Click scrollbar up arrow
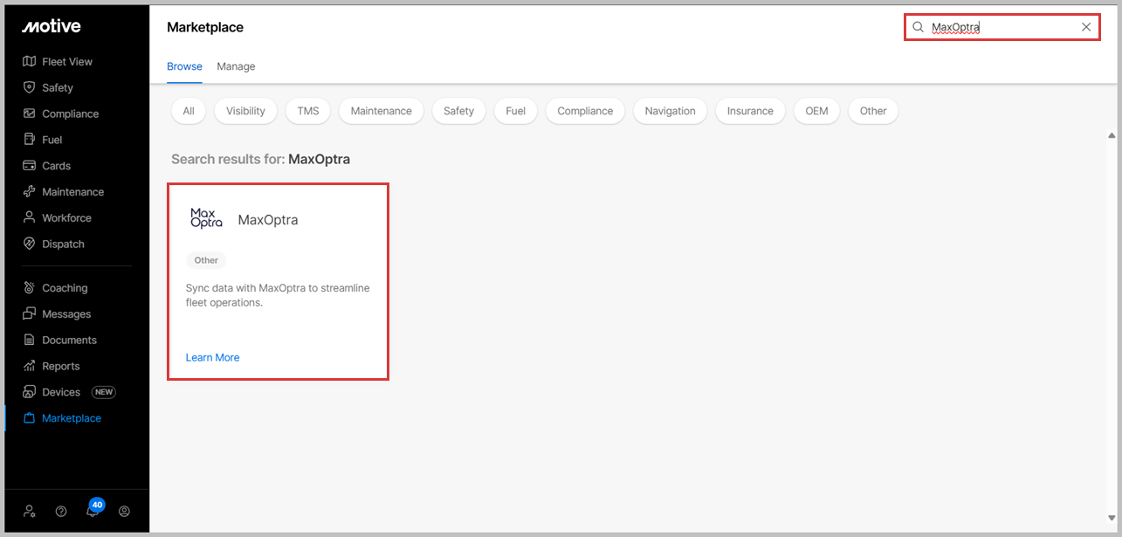The height and width of the screenshot is (537, 1122). [1112, 135]
